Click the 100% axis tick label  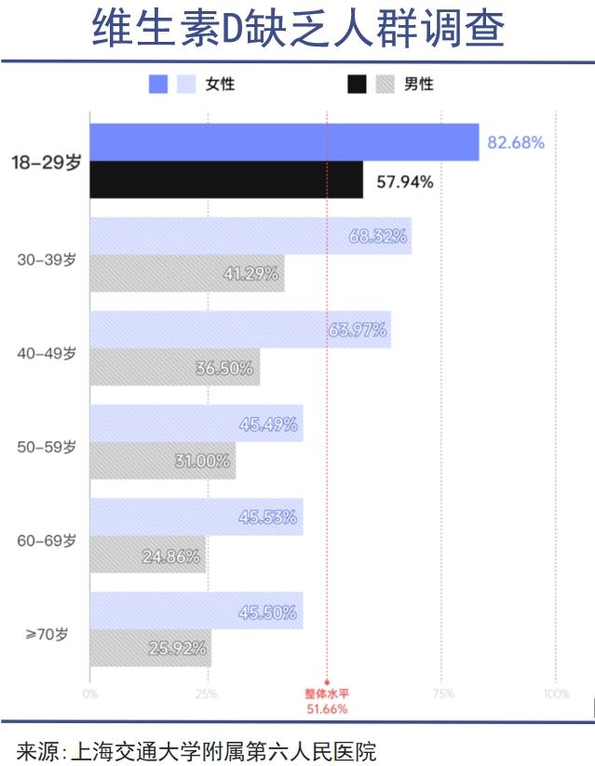tap(556, 693)
